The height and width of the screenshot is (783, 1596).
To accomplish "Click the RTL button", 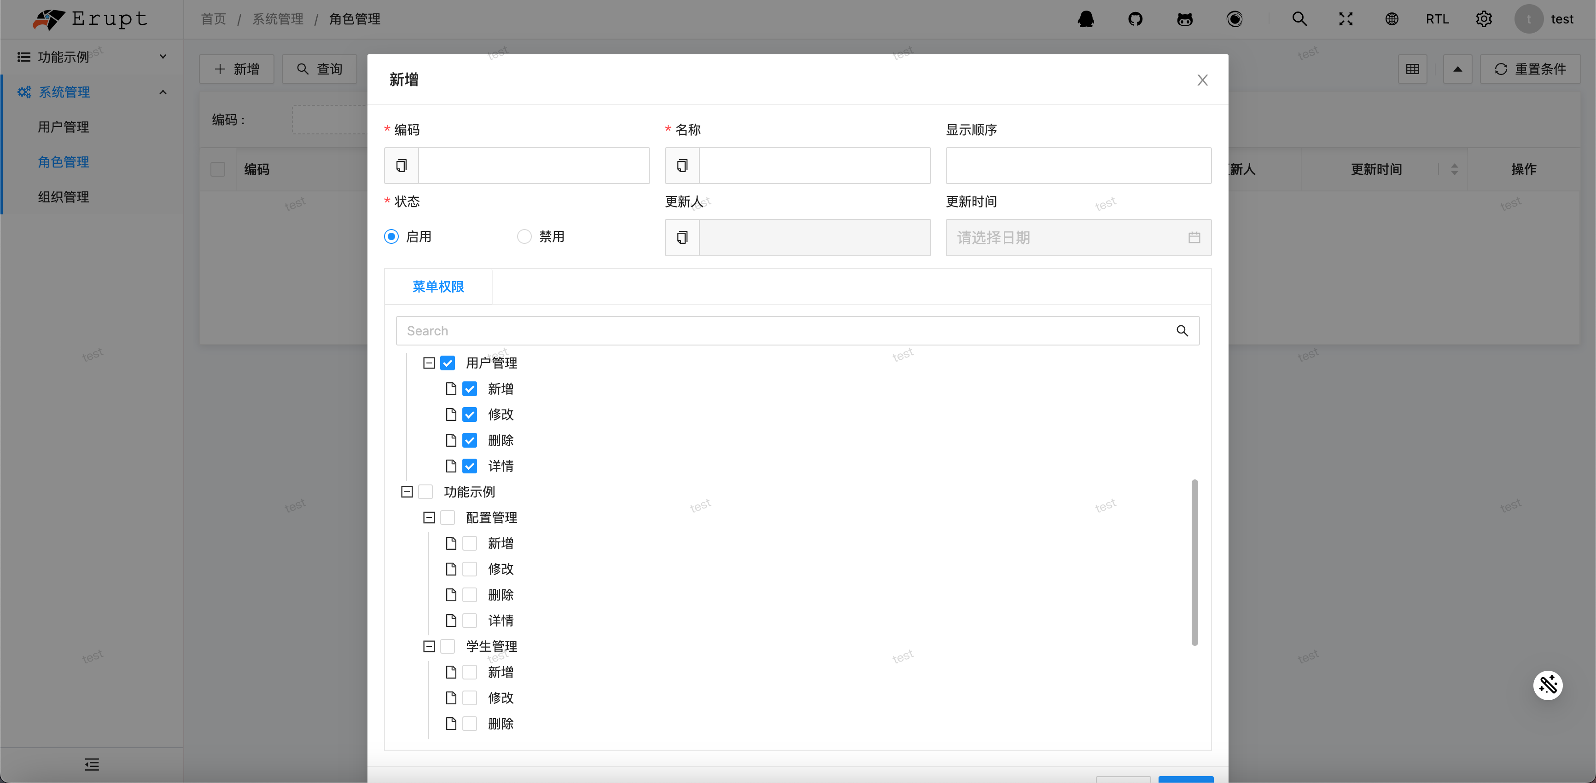I will pos(1437,19).
